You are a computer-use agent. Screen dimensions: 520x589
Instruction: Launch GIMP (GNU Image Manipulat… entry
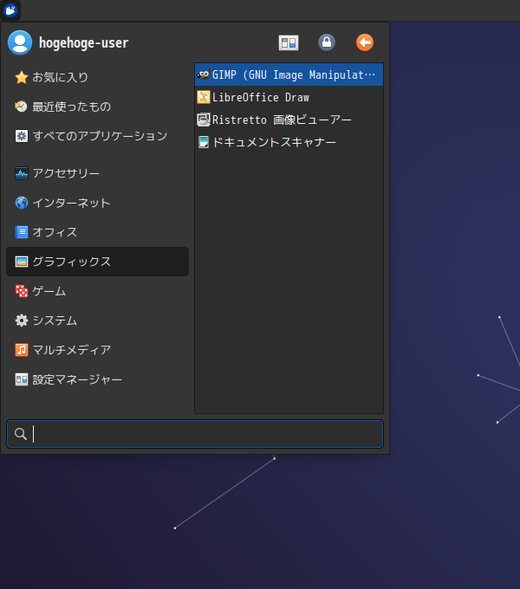[289, 74]
